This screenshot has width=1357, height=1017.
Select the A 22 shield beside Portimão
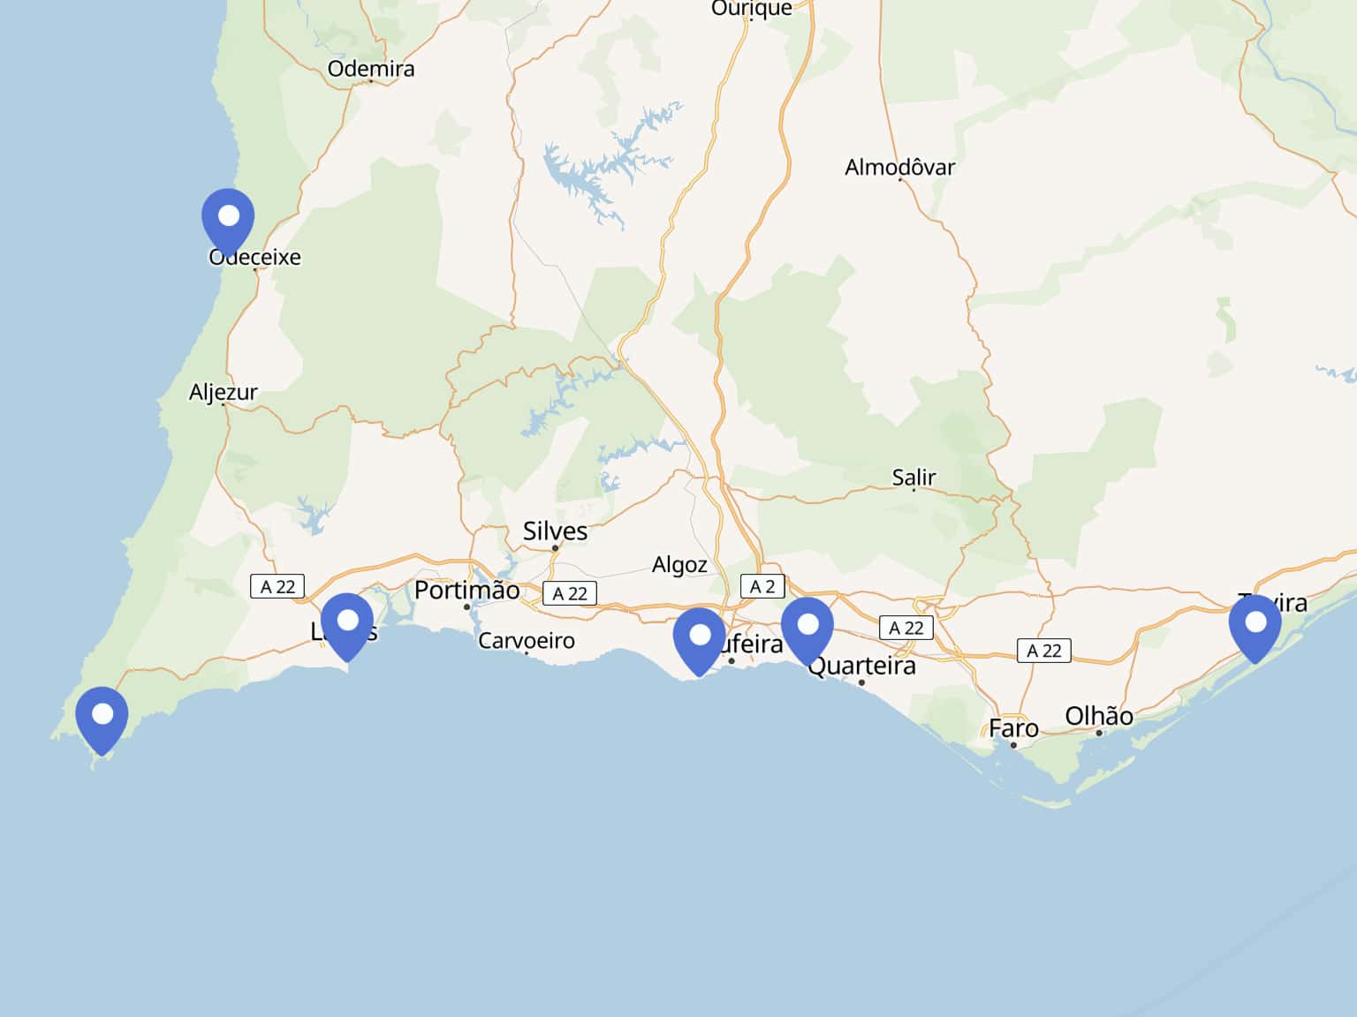click(570, 593)
